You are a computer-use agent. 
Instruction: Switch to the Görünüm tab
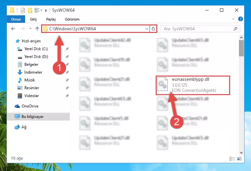tap(72, 19)
